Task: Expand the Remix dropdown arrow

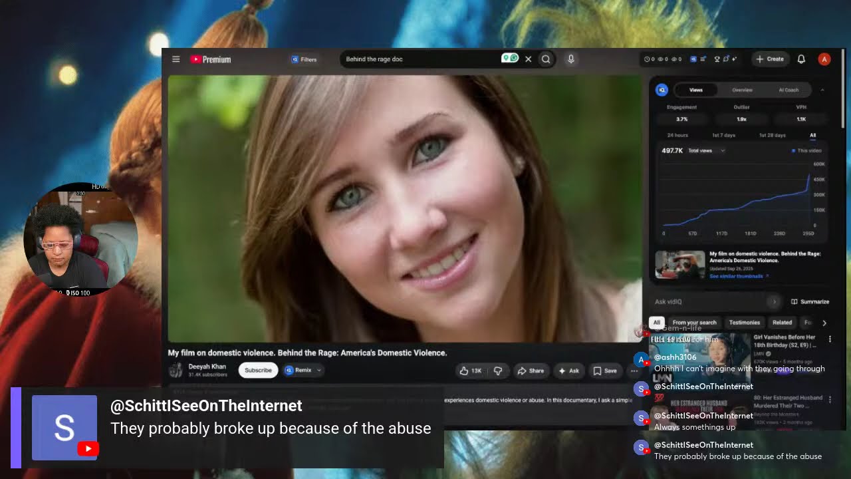Action: point(319,371)
